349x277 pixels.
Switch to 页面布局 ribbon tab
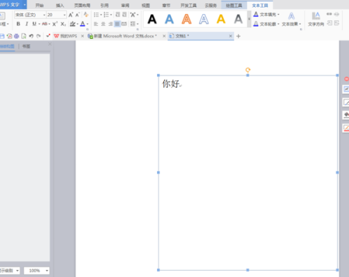click(82, 6)
